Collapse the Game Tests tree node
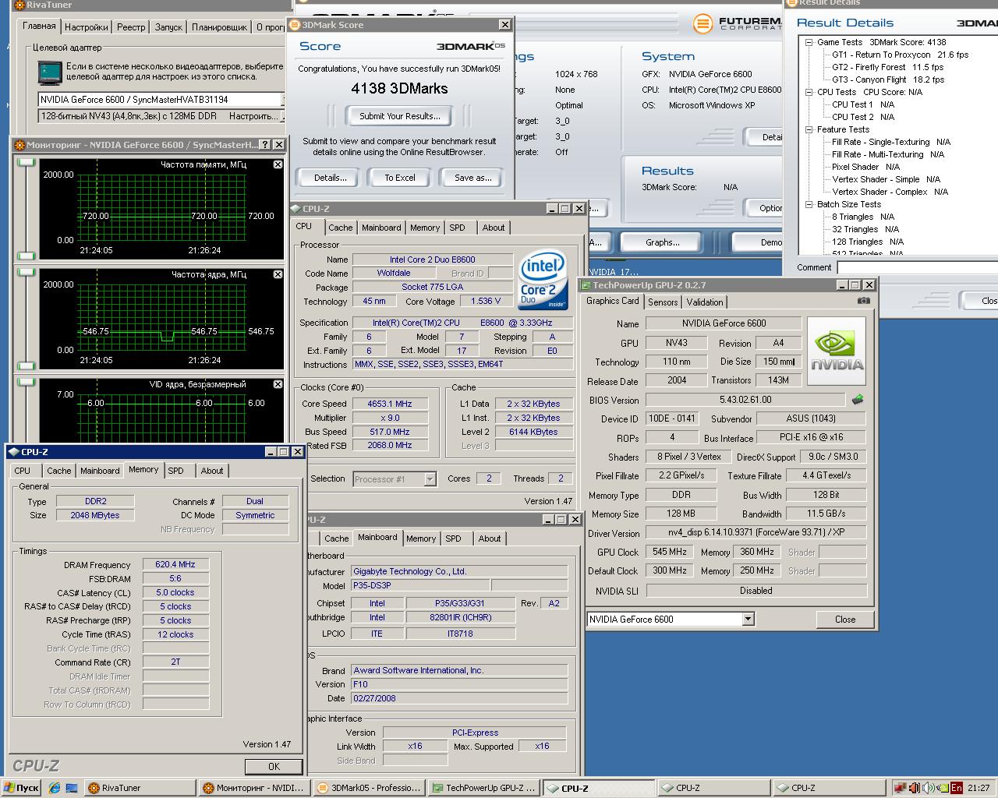This screenshot has width=998, height=798. tap(809, 42)
